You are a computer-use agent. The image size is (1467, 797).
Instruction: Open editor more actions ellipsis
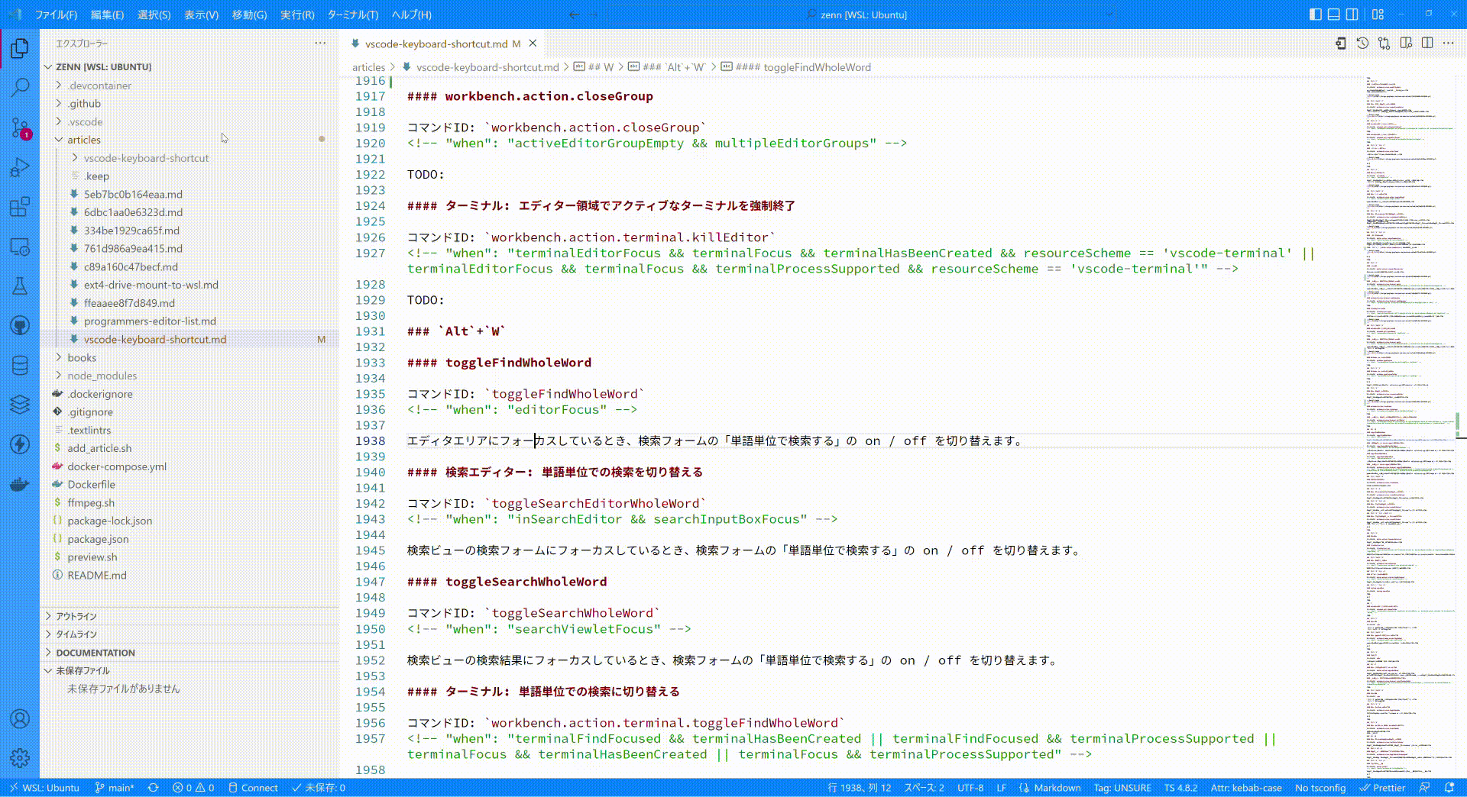click(1449, 44)
